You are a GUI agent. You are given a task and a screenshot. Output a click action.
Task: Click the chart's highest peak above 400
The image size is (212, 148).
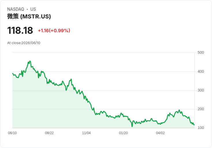pyautogui.click(x=30, y=61)
